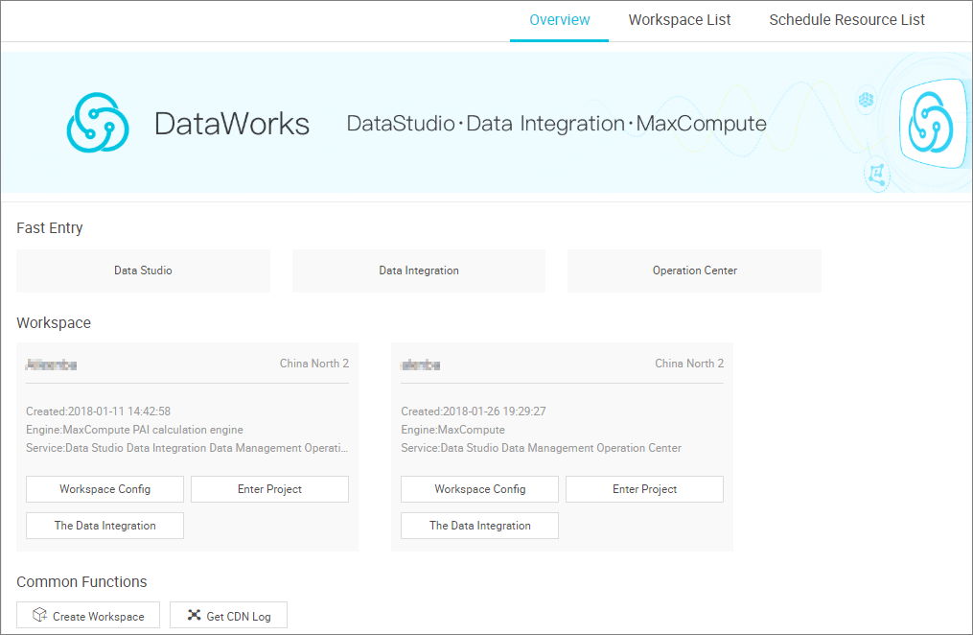Click the cube icon beside Create Workspace

pos(40,616)
